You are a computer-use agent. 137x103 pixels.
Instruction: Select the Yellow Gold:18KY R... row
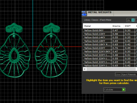click(110, 45)
